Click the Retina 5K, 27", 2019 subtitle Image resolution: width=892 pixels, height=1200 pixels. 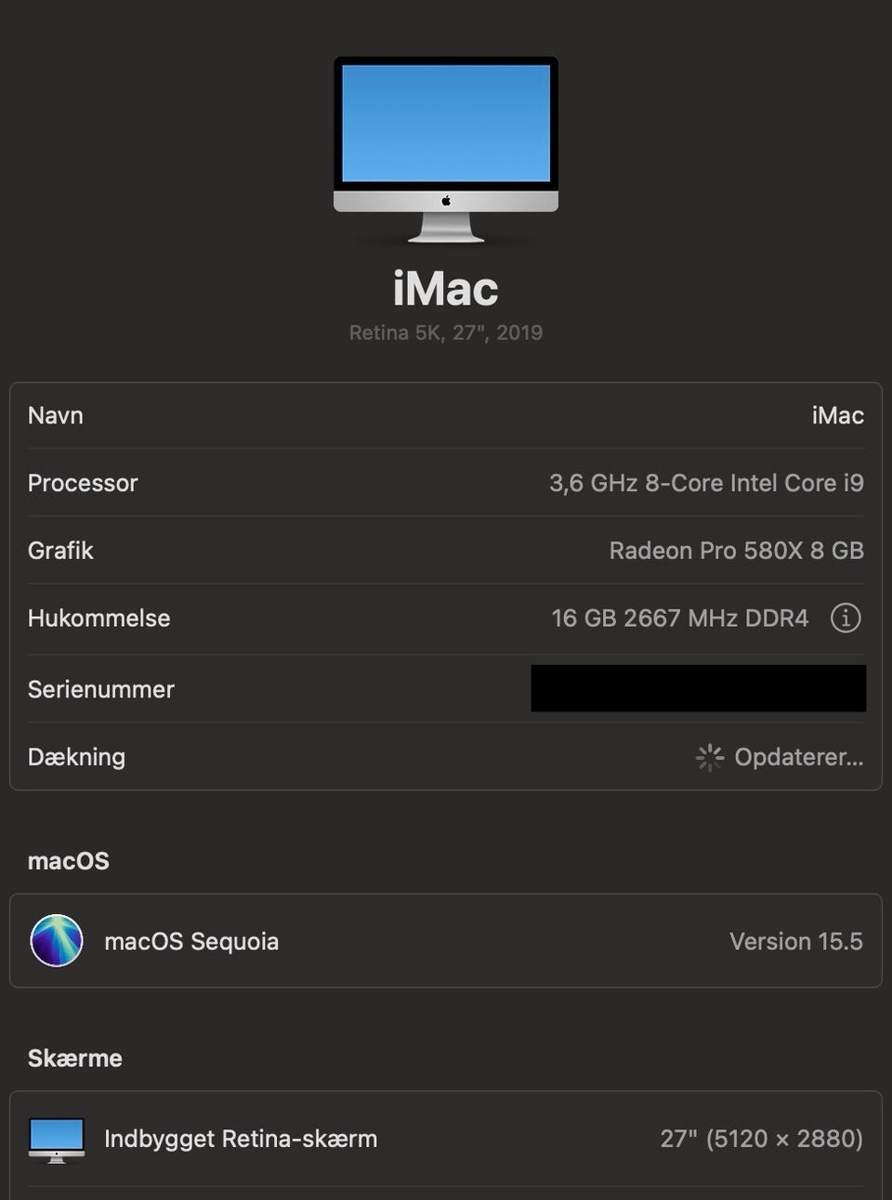(x=446, y=333)
